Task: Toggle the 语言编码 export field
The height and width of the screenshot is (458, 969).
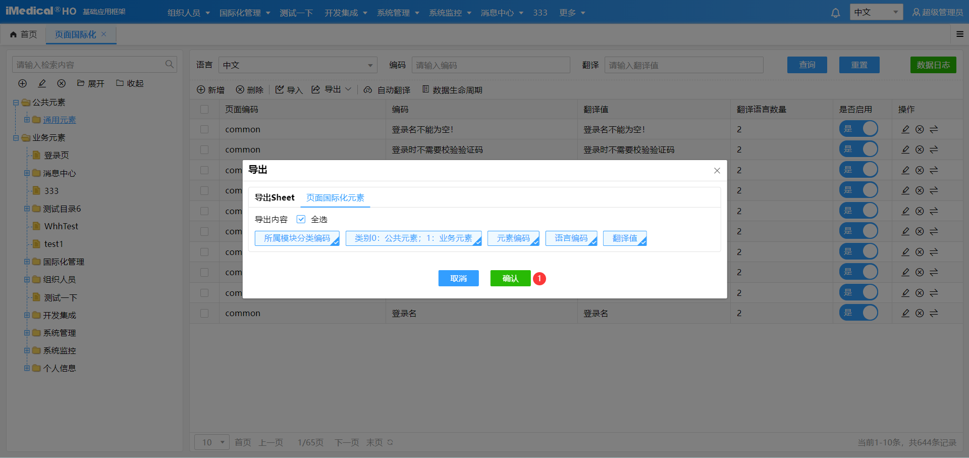Action: click(571, 238)
